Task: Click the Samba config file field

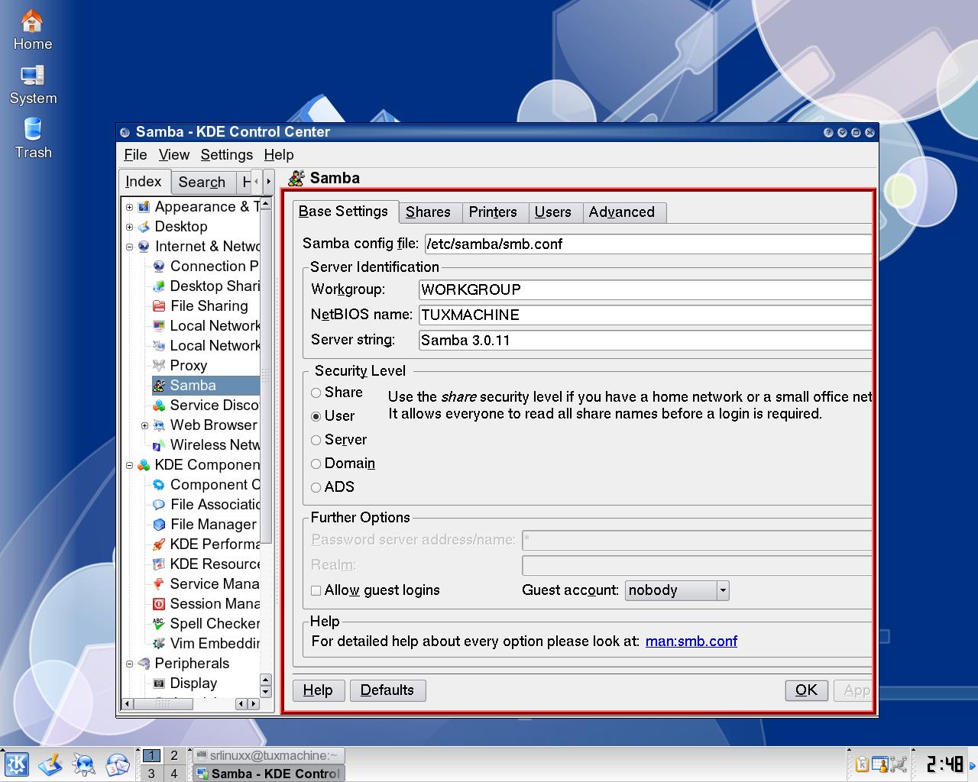Action: tap(648, 244)
